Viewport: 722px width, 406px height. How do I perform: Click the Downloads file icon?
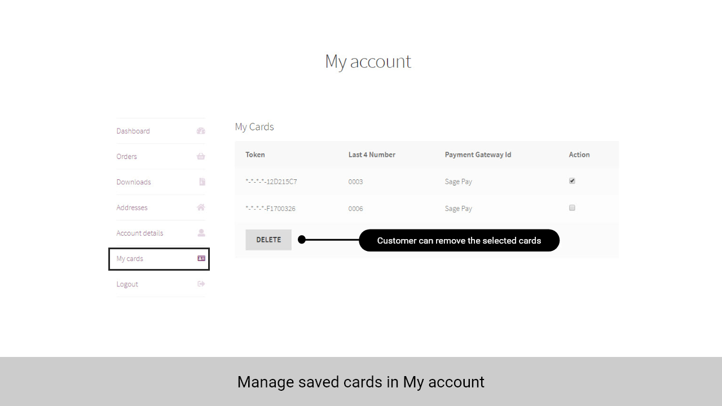point(202,182)
